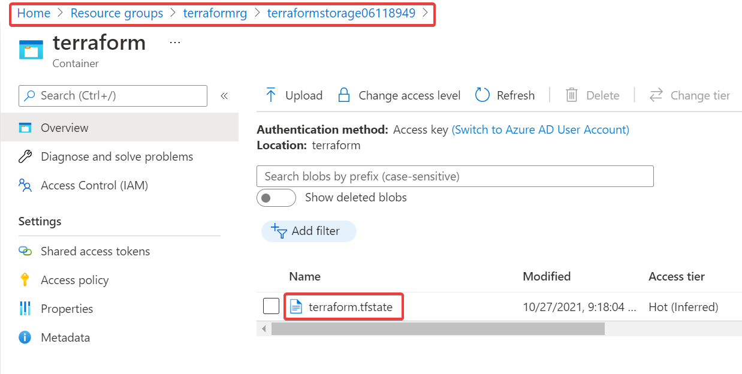This screenshot has width=742, height=374.
Task: Click the Diagnose and solve problems wrench icon
Action: pos(25,156)
